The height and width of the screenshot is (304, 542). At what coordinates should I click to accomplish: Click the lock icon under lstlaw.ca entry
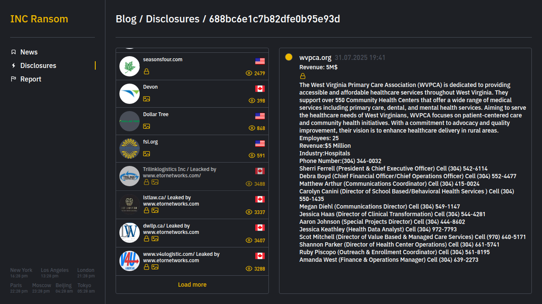146,210
